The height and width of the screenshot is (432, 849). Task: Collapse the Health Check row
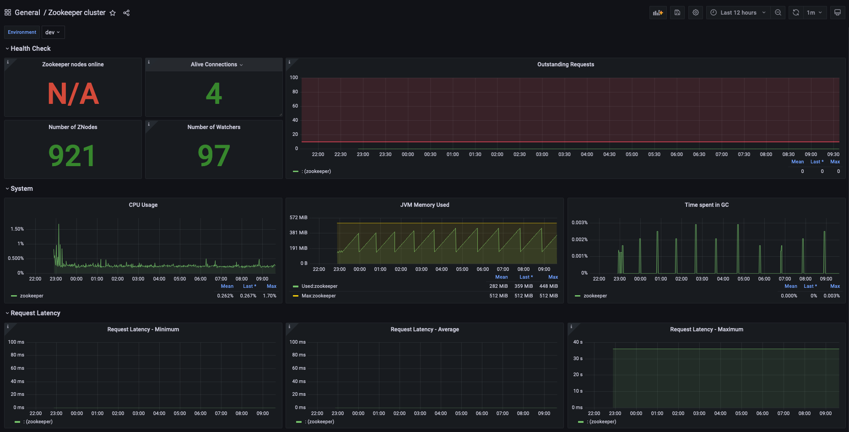point(28,49)
